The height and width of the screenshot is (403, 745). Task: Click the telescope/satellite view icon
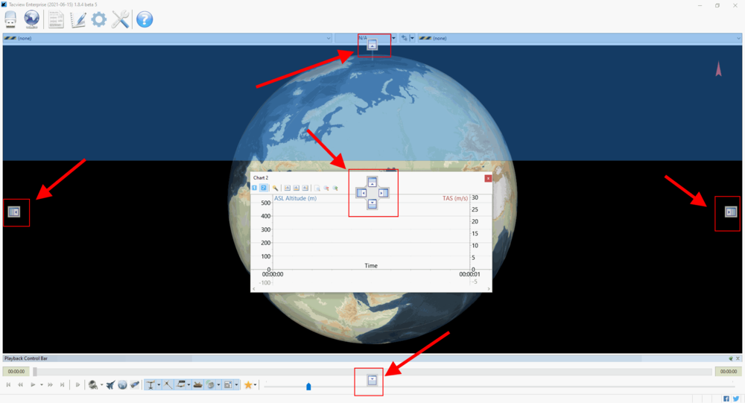click(x=135, y=384)
